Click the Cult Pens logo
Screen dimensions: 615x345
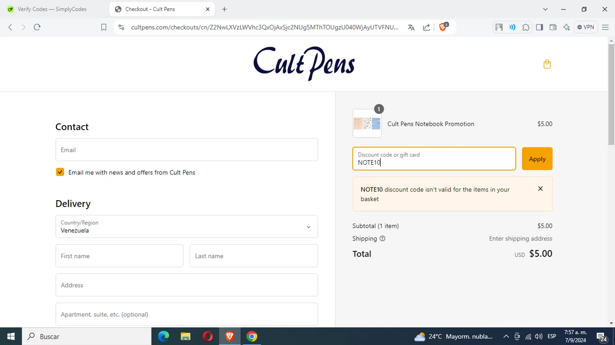pos(304,63)
